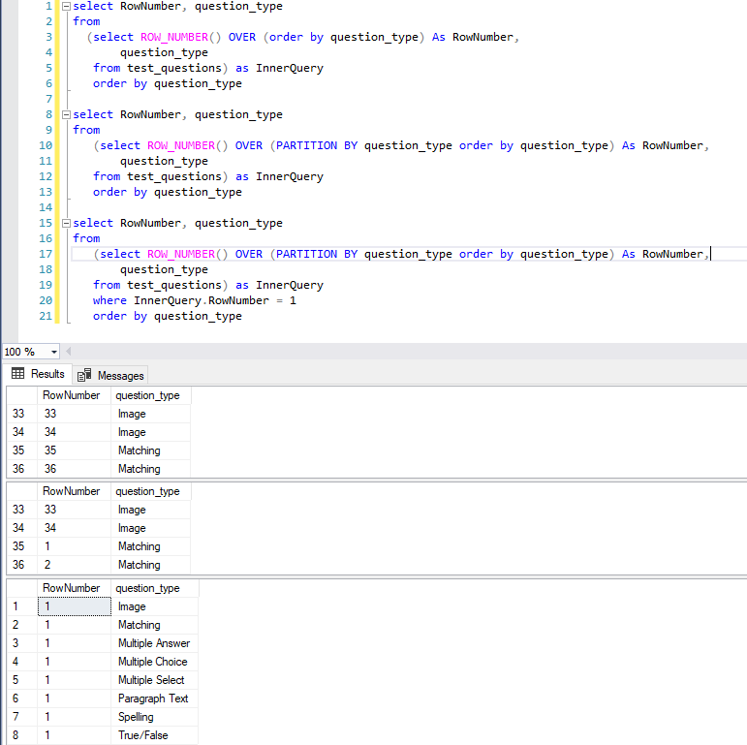Select question_type header in third result grid
Screen dimensions: 747x745
(154, 588)
